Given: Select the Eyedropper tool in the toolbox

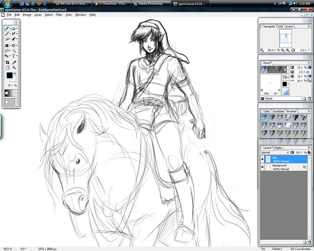Looking at the screenshot, I should [14, 62].
